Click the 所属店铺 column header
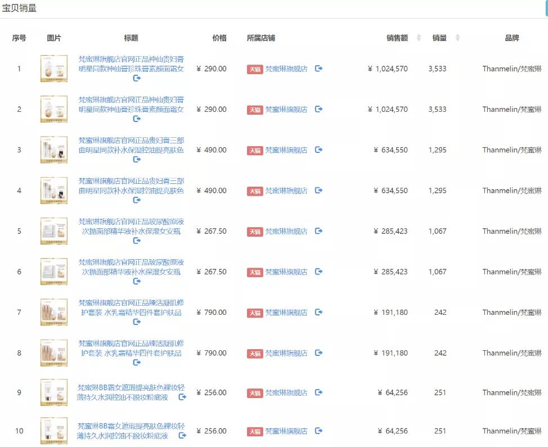548x447 pixels. click(x=260, y=38)
